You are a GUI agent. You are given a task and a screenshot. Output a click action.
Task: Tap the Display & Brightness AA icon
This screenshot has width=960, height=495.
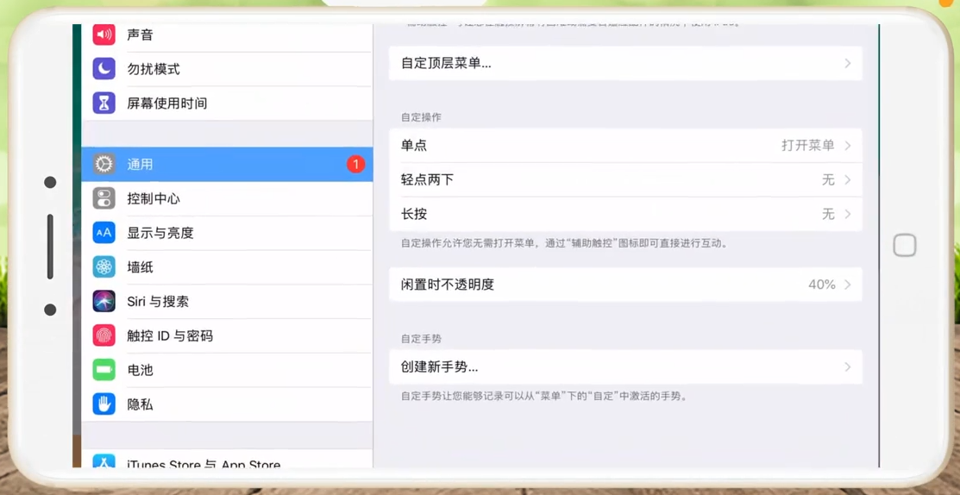point(104,233)
